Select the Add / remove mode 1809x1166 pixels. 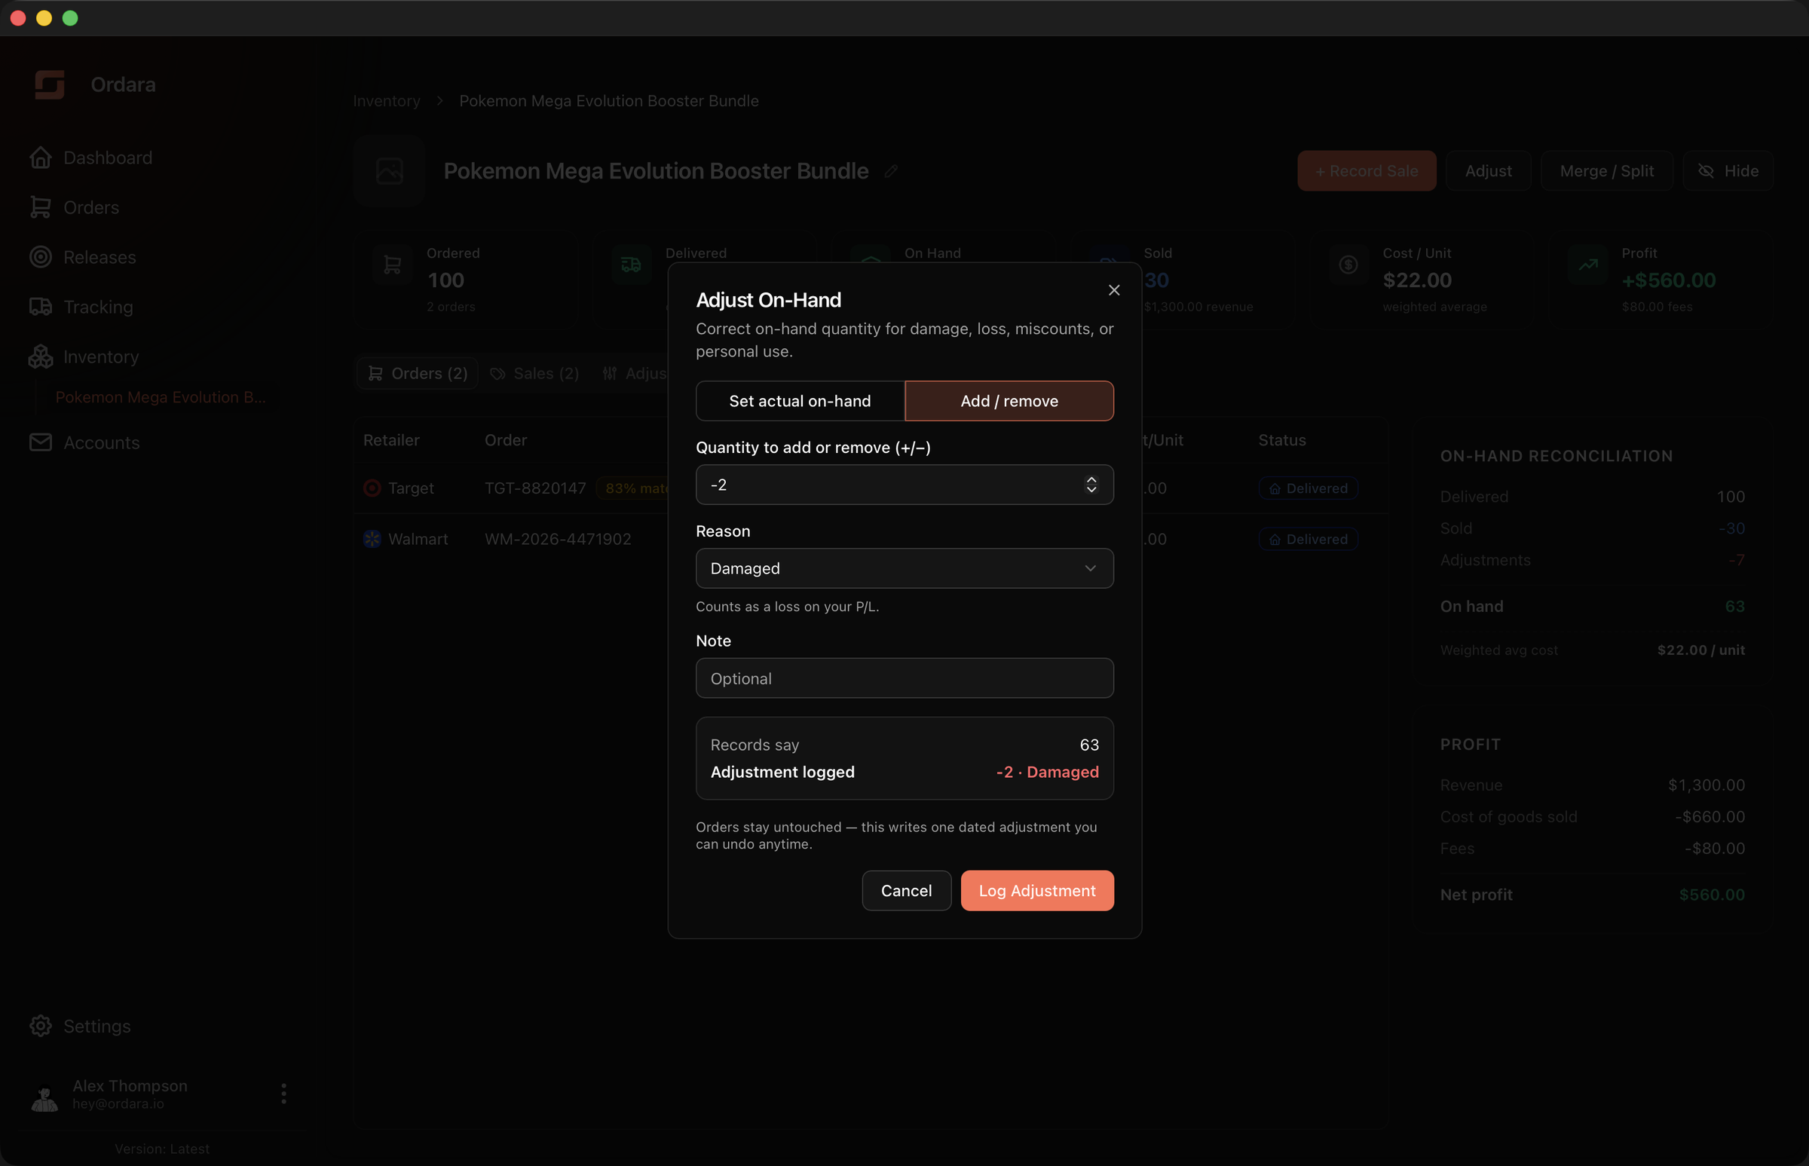1009,400
